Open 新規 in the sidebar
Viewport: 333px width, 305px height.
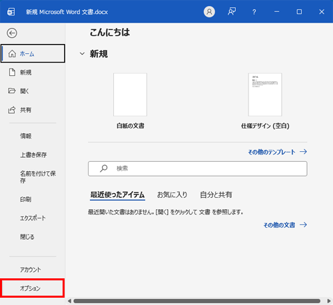33,73
